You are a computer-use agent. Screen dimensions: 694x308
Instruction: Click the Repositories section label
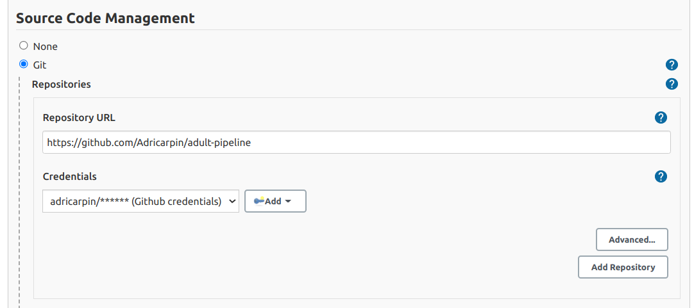click(x=62, y=84)
